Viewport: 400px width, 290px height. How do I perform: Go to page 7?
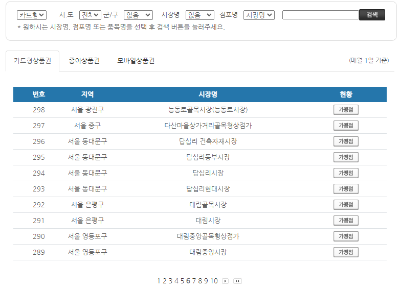point(194,281)
